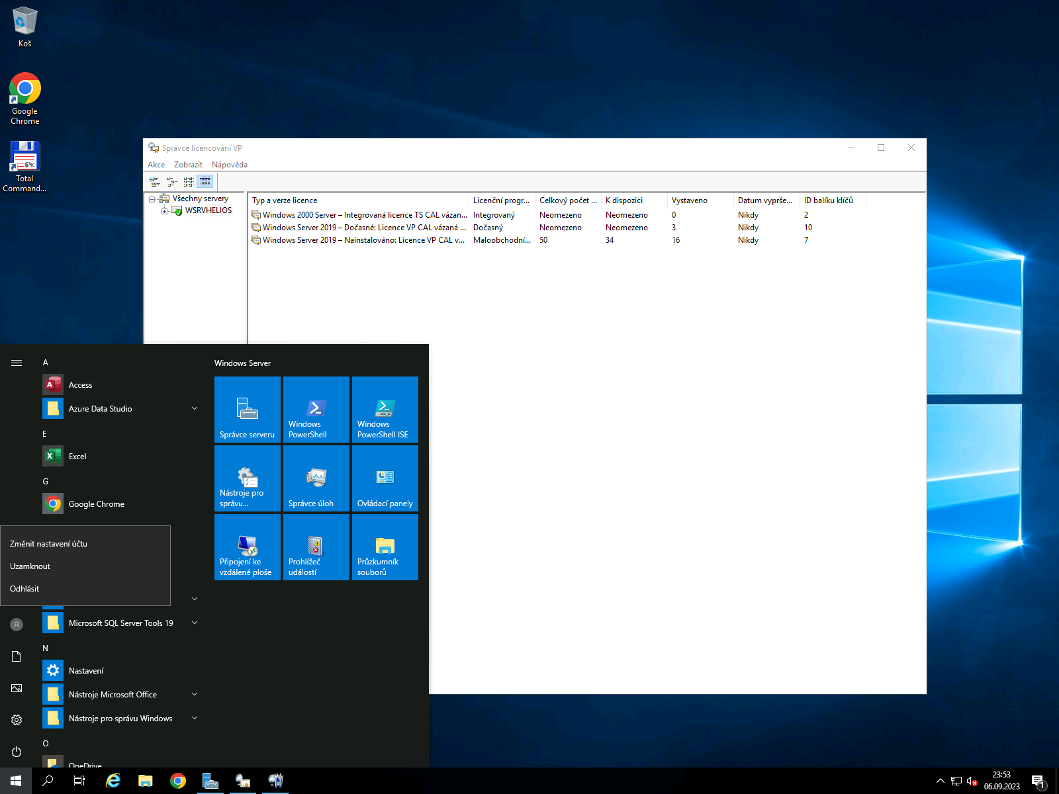Launch the Windows PowerShell tile

316,410
